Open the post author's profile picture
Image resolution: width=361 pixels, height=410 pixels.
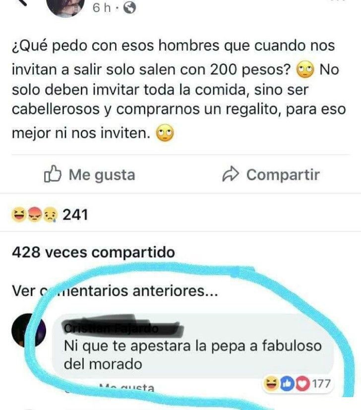[x=65, y=7]
